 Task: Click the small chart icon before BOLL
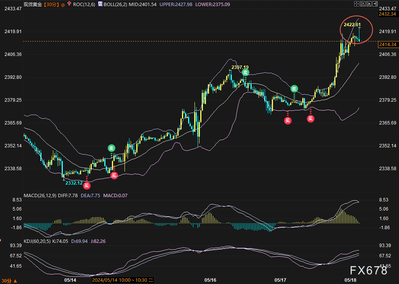tap(100, 4)
